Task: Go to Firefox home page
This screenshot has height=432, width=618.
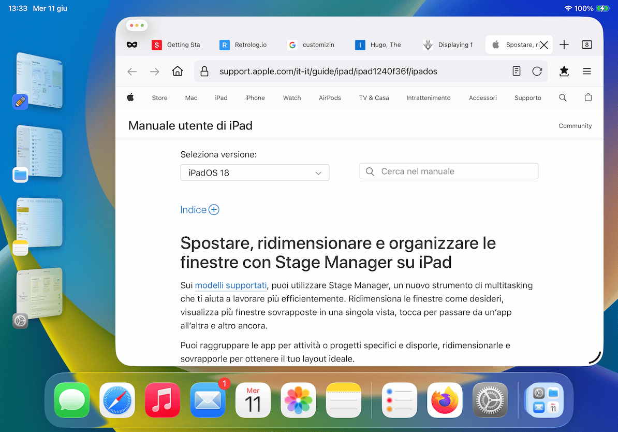Action: coord(178,71)
